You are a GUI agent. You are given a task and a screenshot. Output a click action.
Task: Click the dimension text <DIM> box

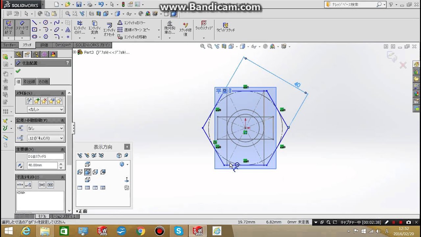[40, 201]
